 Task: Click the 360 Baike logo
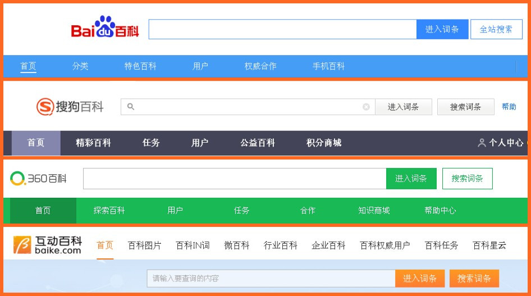(38, 178)
